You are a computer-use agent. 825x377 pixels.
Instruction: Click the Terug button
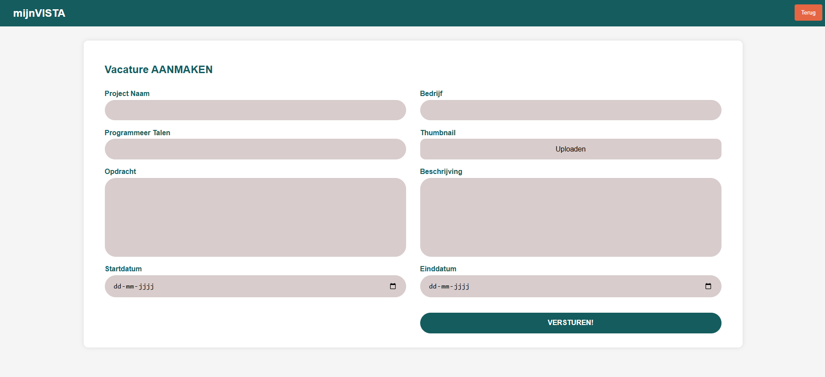808,13
